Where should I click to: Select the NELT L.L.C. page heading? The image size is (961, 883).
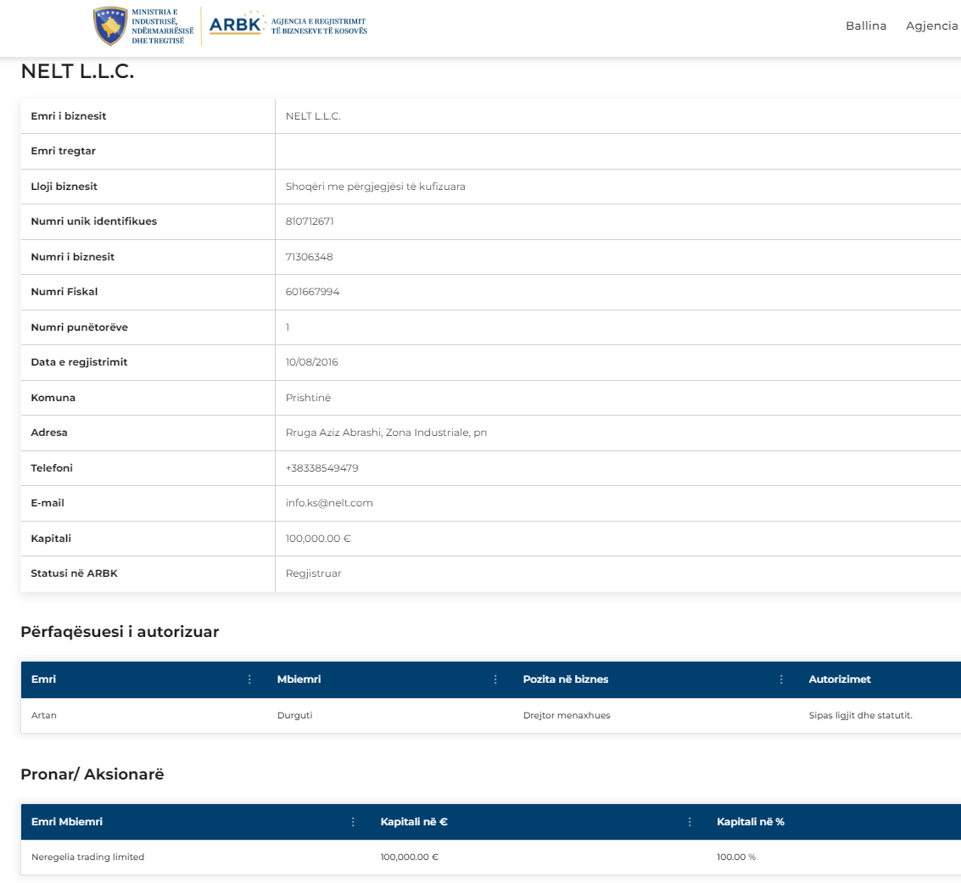[x=77, y=72]
